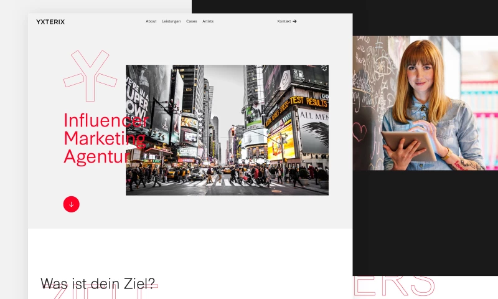The image size is (498, 299).
Task: Click the Kontakt link
Action: point(284,21)
